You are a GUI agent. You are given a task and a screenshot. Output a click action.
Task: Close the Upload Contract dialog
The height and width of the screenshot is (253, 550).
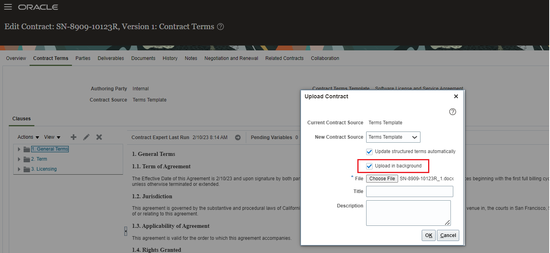(x=456, y=96)
